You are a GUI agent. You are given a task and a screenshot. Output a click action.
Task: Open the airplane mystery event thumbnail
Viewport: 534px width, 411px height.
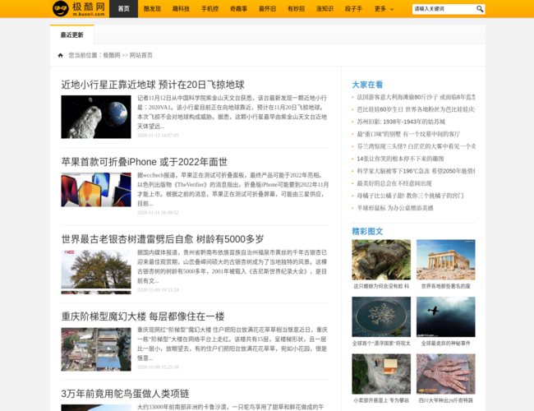[x=446, y=317]
